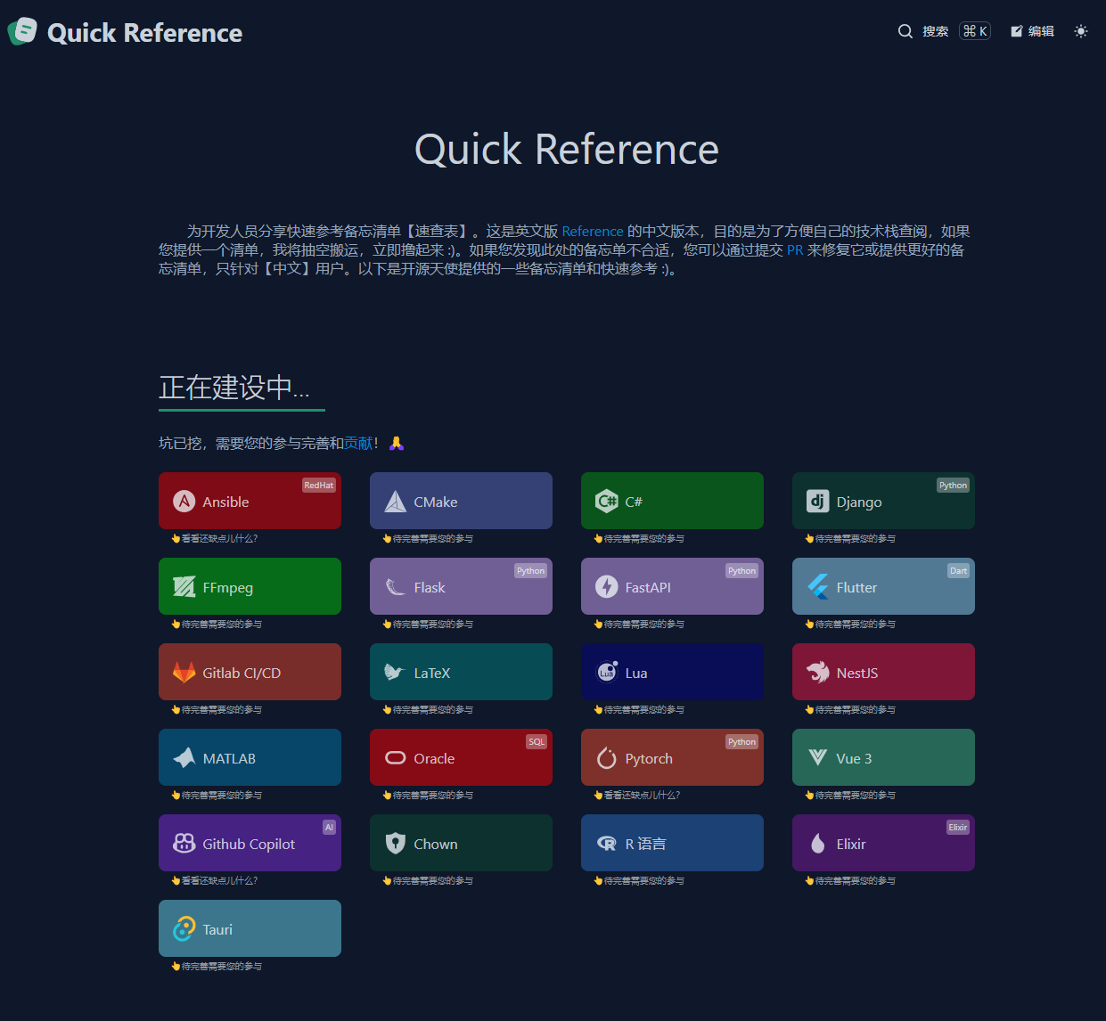1106x1021 pixels.
Task: Click the Ansible logo icon
Action: click(x=184, y=501)
